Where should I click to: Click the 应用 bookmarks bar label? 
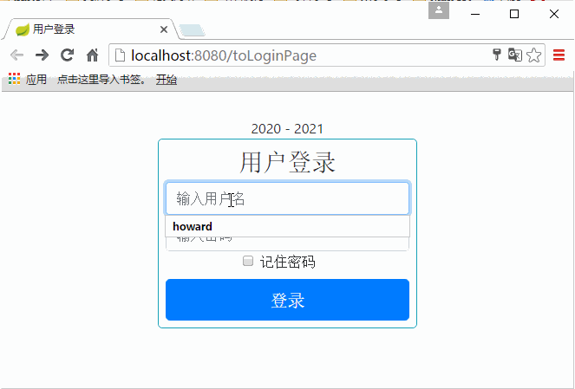tap(36, 80)
